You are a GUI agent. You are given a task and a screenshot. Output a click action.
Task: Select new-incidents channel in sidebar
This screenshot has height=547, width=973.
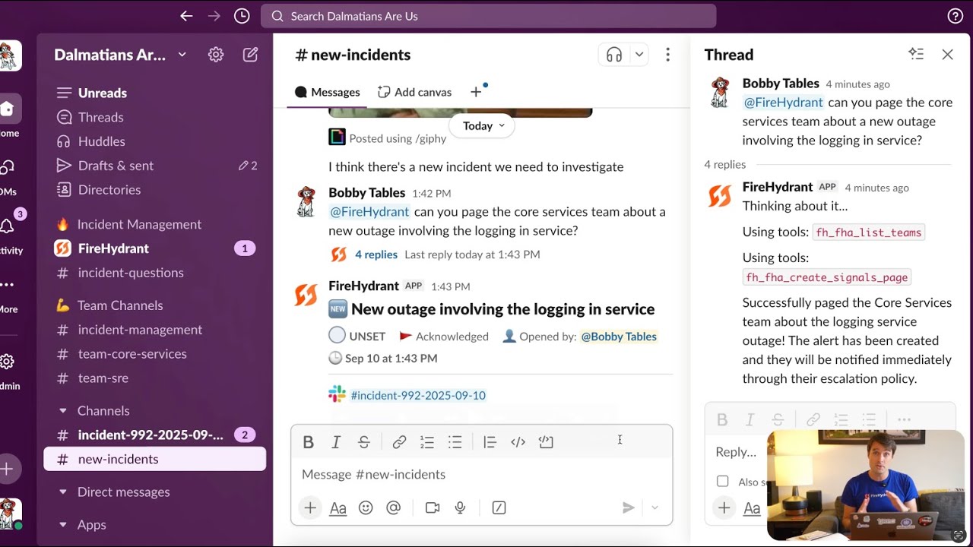pos(155,459)
